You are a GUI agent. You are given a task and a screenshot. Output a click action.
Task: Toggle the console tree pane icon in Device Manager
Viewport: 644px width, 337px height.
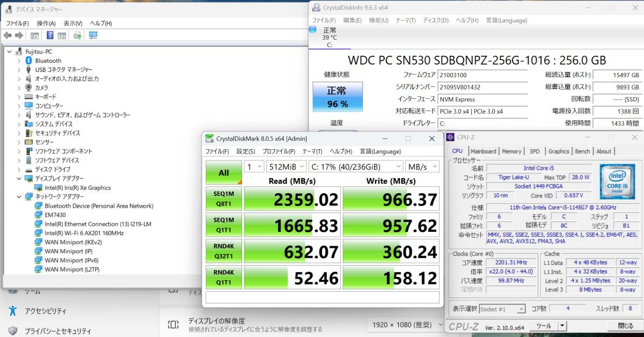pyautogui.click(x=34, y=35)
